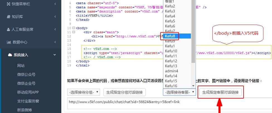The height and width of the screenshot is (113, 272).
Task: Click the dropdown list scrollbar thumb
Action: (x=193, y=31)
